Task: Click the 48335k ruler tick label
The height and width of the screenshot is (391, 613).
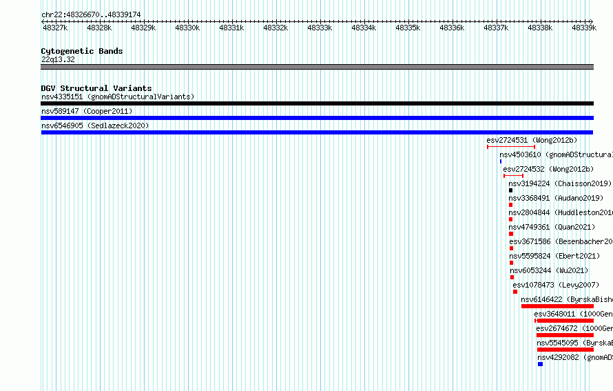Action: coord(408,28)
